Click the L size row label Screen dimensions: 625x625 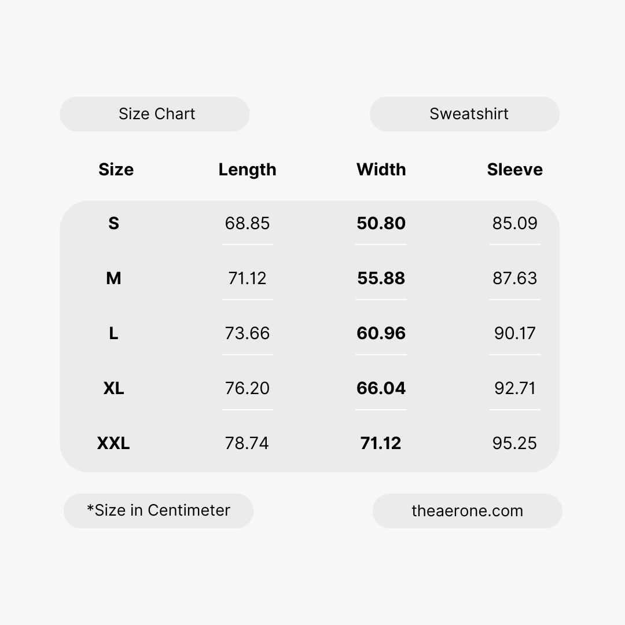[113, 333]
